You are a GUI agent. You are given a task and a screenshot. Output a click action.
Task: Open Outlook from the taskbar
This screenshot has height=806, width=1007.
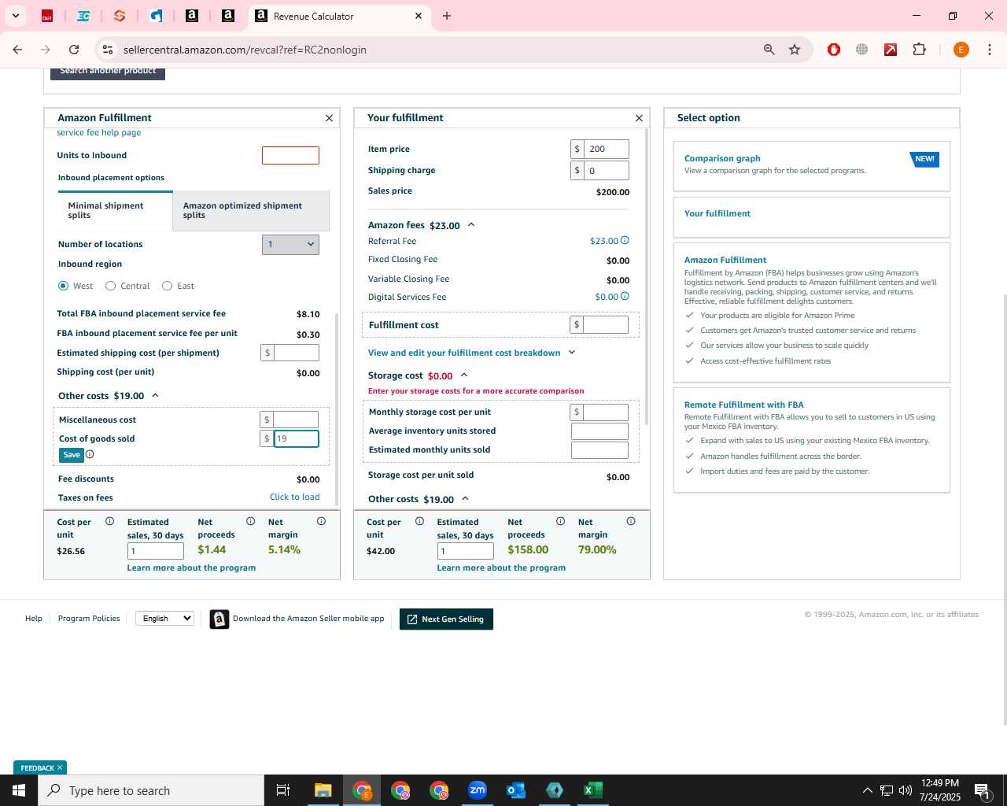click(x=516, y=790)
